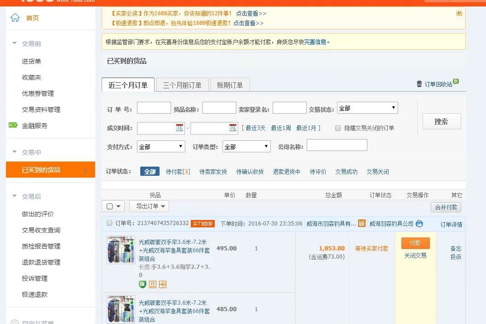This screenshot has height=324, width=486.
Task: Click the 合并付款 button
Action: [x=446, y=207]
